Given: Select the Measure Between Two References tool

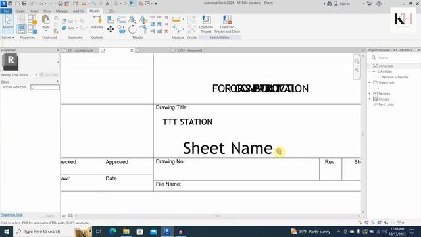Looking at the screenshot, I should (176, 29).
